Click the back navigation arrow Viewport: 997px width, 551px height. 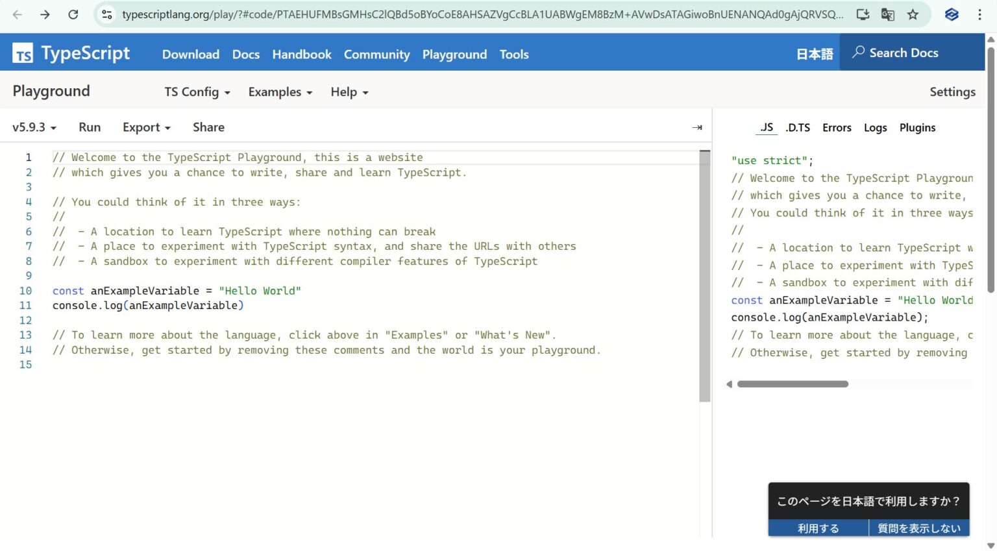(x=18, y=14)
